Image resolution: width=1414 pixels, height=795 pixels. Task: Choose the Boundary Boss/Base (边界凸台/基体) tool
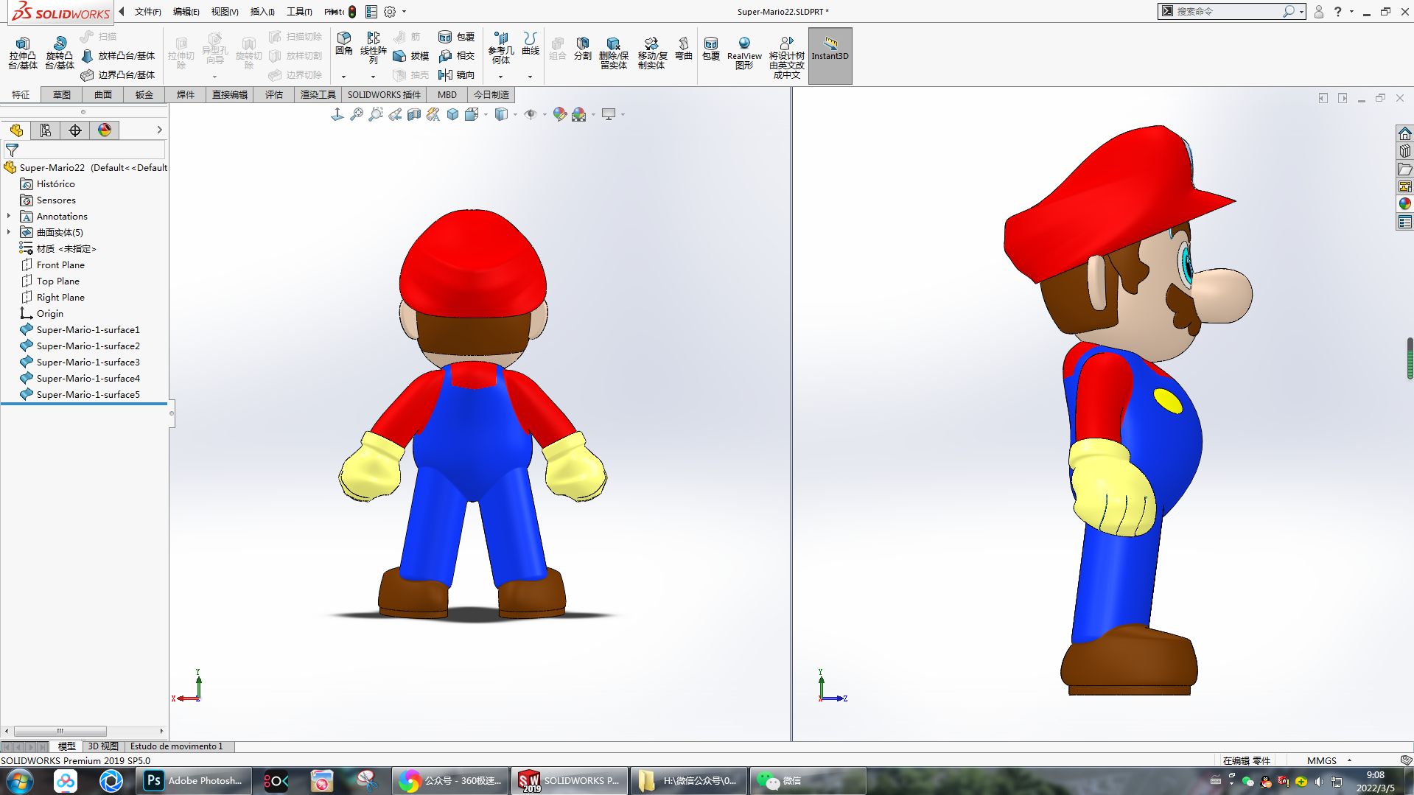pyautogui.click(x=118, y=75)
